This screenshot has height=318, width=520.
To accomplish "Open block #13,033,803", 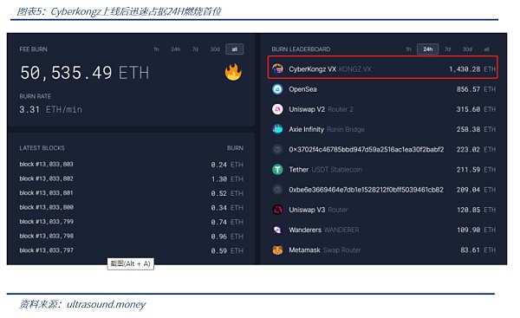I will tap(47, 164).
